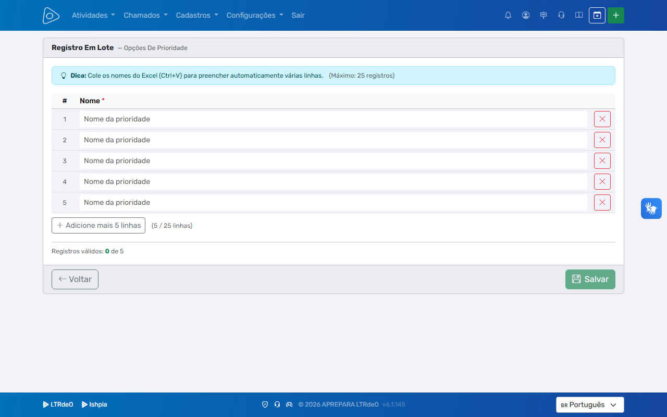The height and width of the screenshot is (417, 667).
Task: Click the footer shield icon
Action: [x=265, y=404]
